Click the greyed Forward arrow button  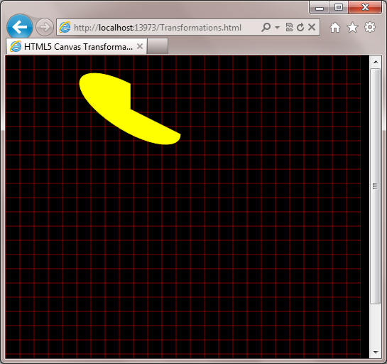(45, 27)
